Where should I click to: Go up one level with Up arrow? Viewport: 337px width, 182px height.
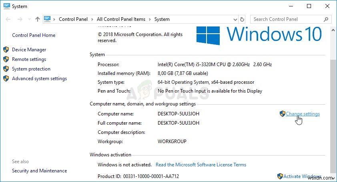(x=37, y=19)
